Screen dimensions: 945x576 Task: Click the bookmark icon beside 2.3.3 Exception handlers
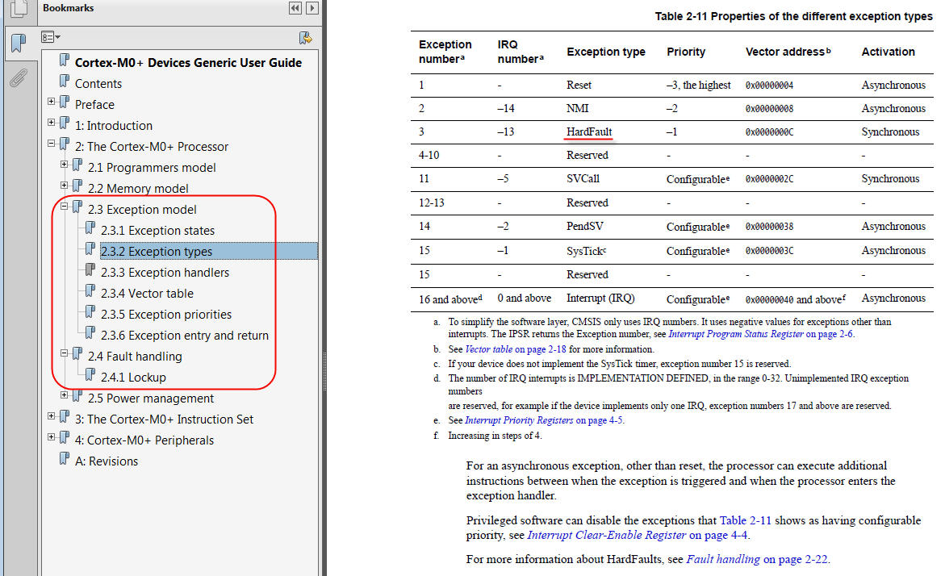click(x=90, y=270)
